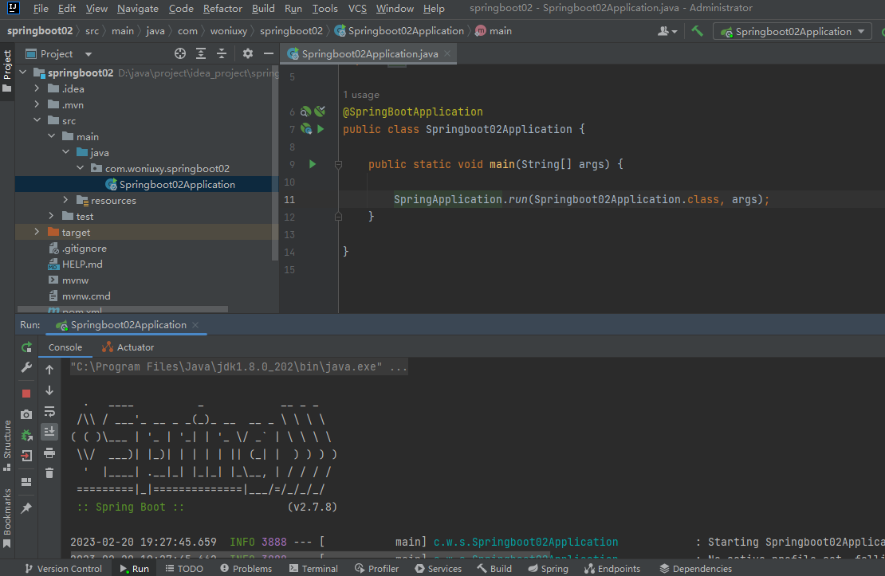Open the Problems tool window
This screenshot has width=885, height=576.
(246, 569)
